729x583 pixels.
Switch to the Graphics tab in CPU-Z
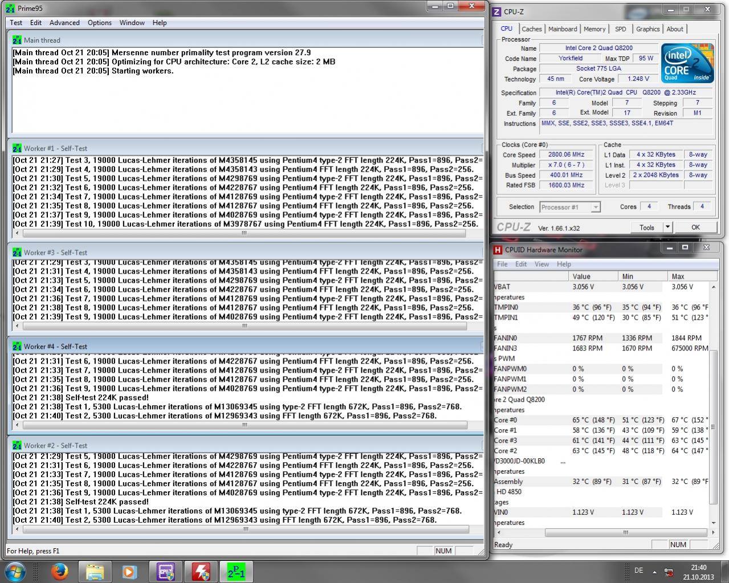pos(648,29)
